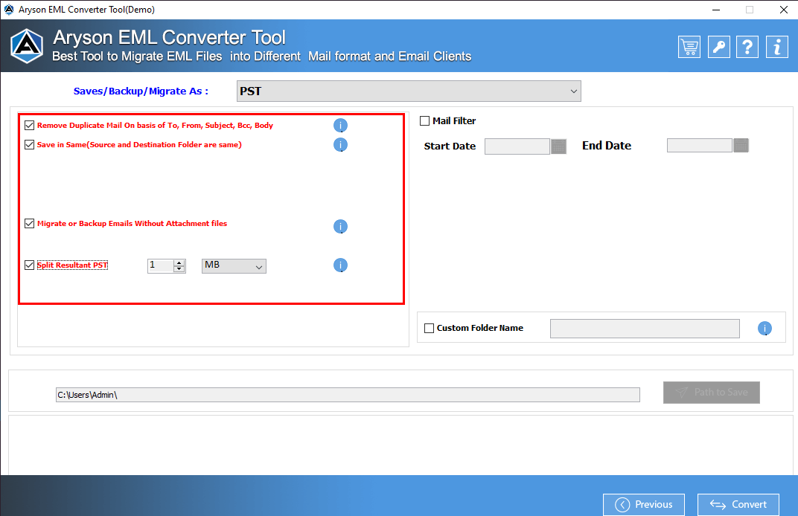Open the shopping cart purchase icon

689,48
